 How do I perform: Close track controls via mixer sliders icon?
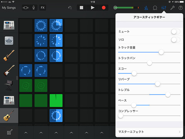(x=164, y=8)
